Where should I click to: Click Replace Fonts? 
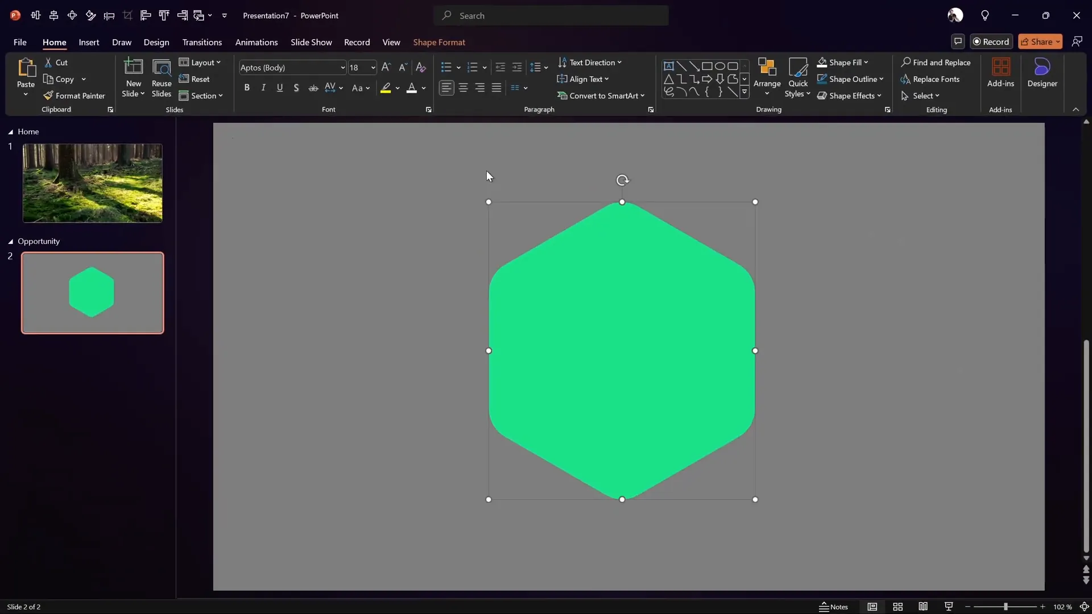(930, 79)
